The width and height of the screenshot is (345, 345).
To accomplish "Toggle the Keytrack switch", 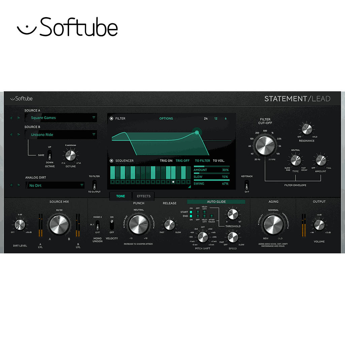I will click(247, 185).
